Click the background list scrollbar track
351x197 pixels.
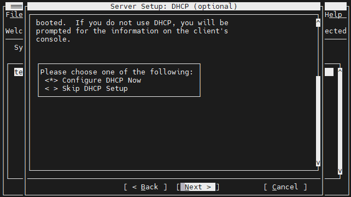click(x=340, y=121)
